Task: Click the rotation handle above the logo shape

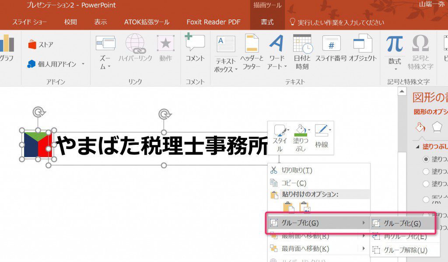Action: coord(38,112)
